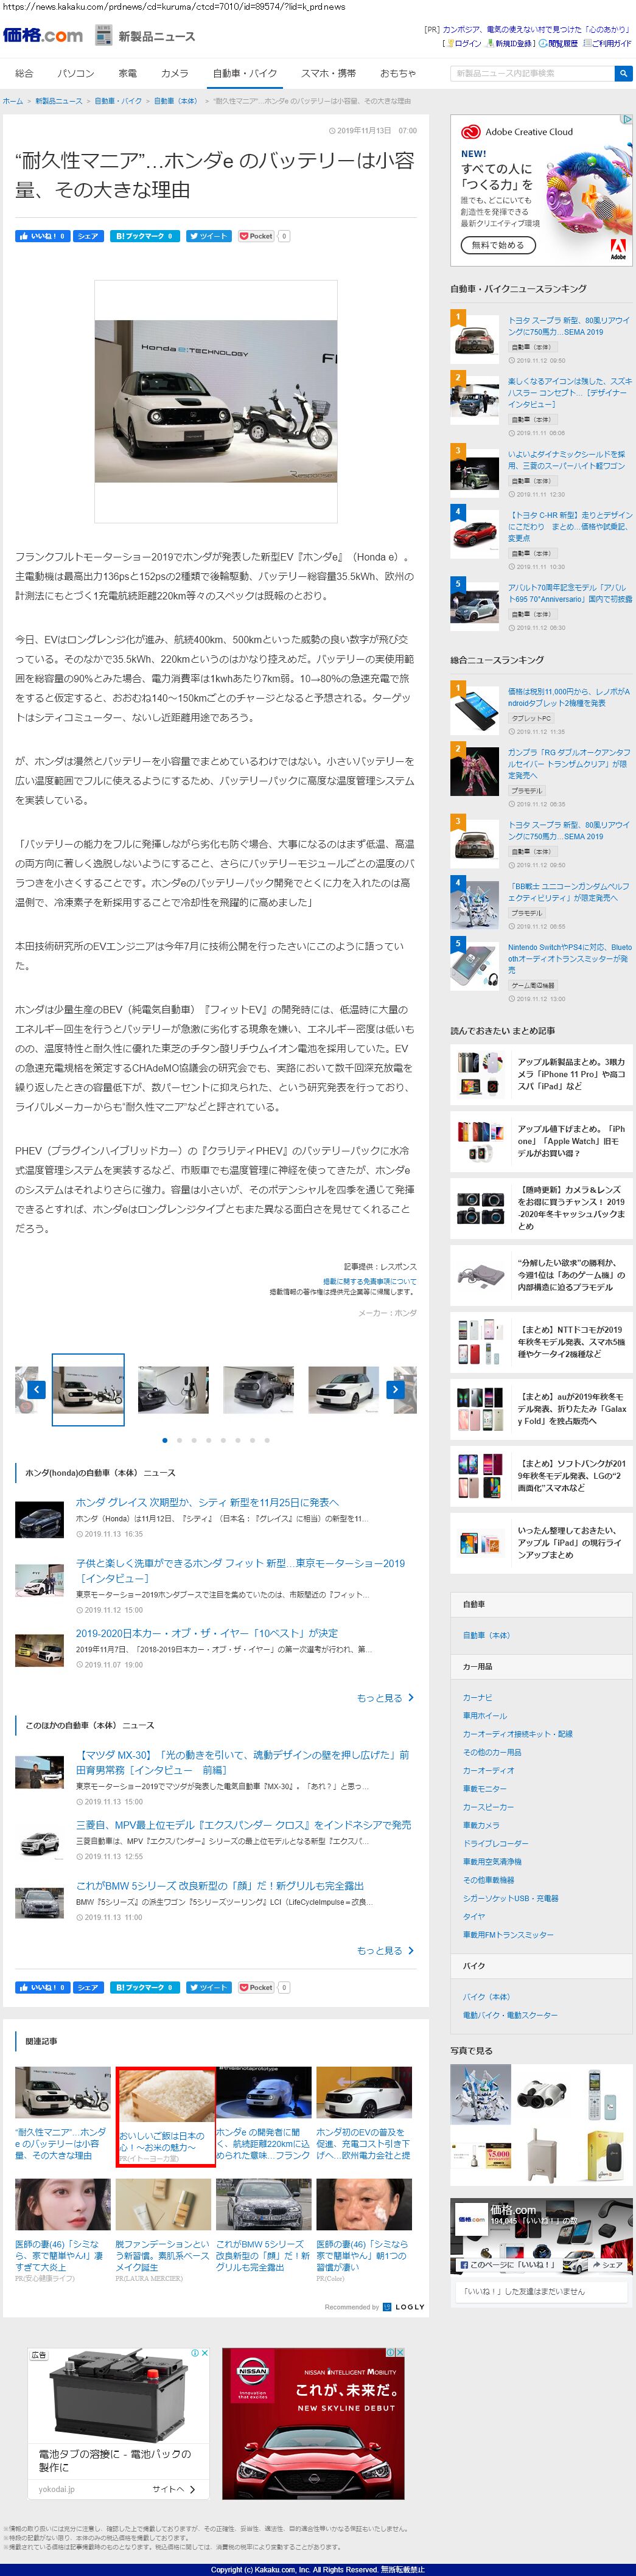Save article with top Pocket button
The width and height of the screenshot is (636, 2576).
(x=257, y=236)
